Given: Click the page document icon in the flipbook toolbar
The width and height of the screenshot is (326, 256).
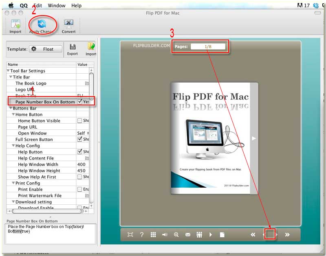Looking at the screenshot, I should pyautogui.click(x=222, y=234).
